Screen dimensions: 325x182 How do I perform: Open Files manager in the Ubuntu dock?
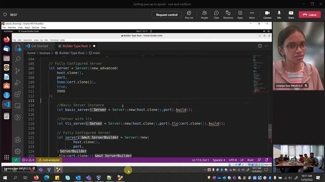pyautogui.click(x=7, y=58)
